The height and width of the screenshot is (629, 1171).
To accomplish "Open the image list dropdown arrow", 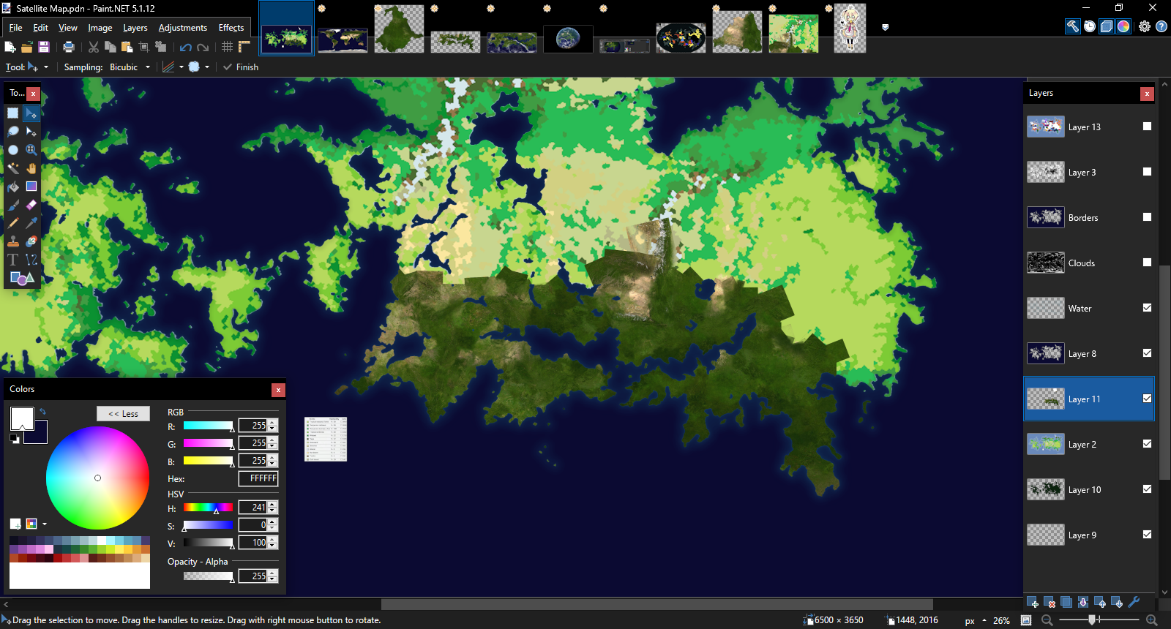I will pos(886,27).
